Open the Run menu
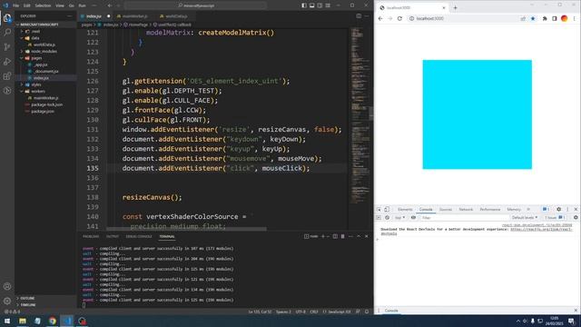 coord(83,5)
